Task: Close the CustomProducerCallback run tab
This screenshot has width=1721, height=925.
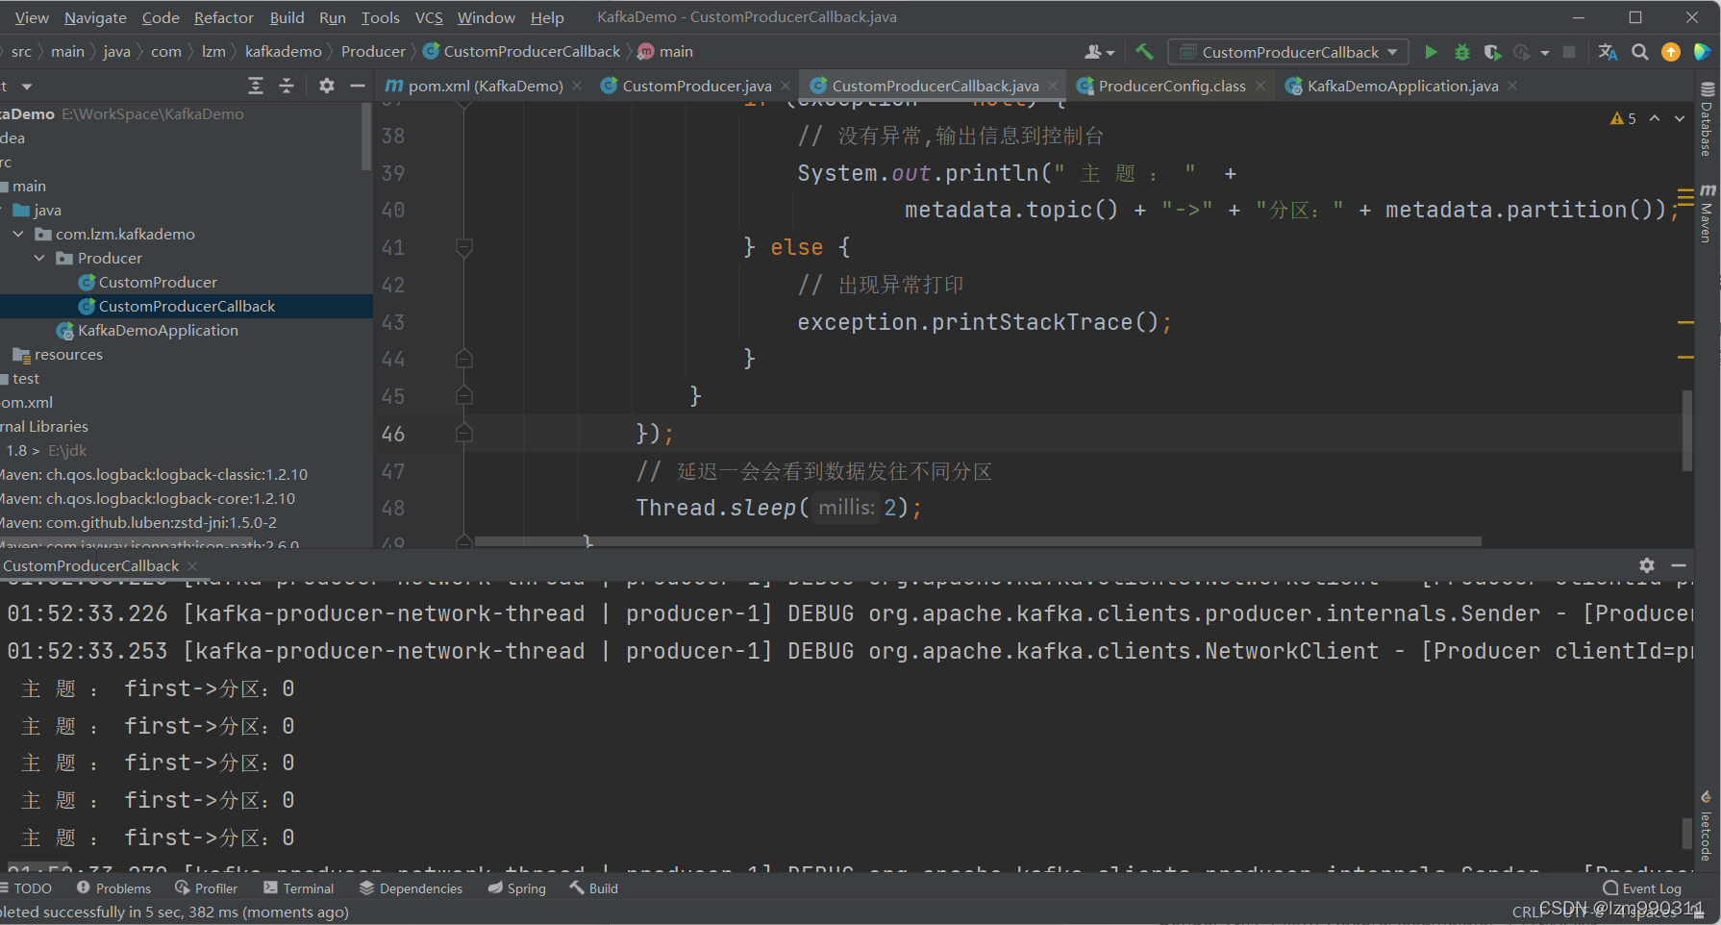Action: (x=192, y=566)
